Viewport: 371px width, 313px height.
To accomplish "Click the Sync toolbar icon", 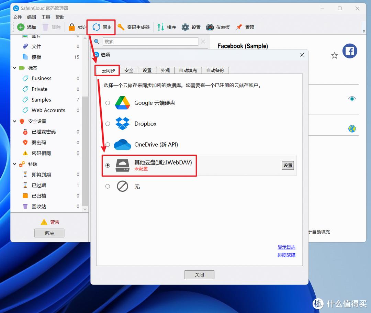I will [97, 27].
